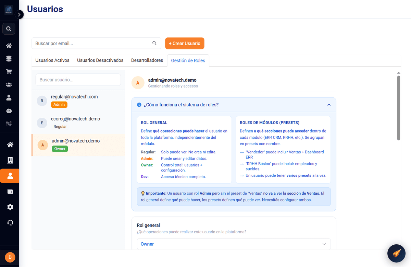Click the green Owner badge
This screenshot has height=267, width=411.
[60, 149]
